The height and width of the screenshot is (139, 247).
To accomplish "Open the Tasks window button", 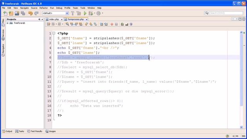I will pyautogui.click(x=20, y=131).
